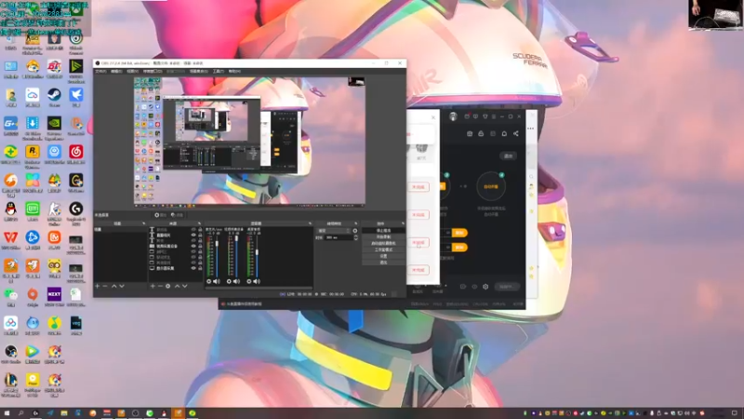Add a new scene with the plus icon in Scenes panel
Screen dimensions: 744x419
pyautogui.click(x=98, y=286)
